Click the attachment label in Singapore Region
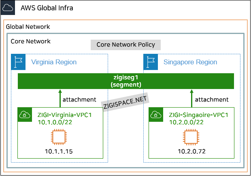The image size is (251, 176). (x=212, y=100)
